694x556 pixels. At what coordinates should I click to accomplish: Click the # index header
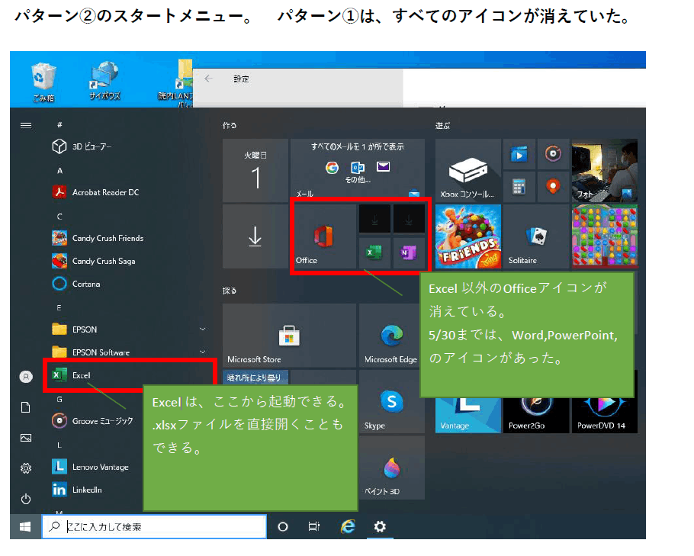tap(59, 125)
